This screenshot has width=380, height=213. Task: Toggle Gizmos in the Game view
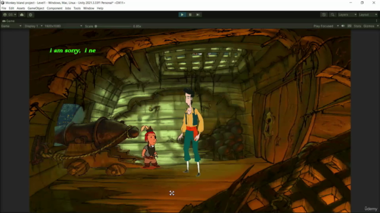(369, 26)
